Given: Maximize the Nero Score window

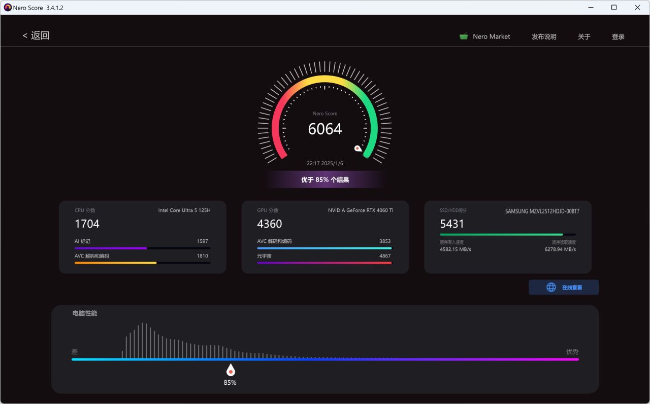Looking at the screenshot, I should click(x=614, y=8).
